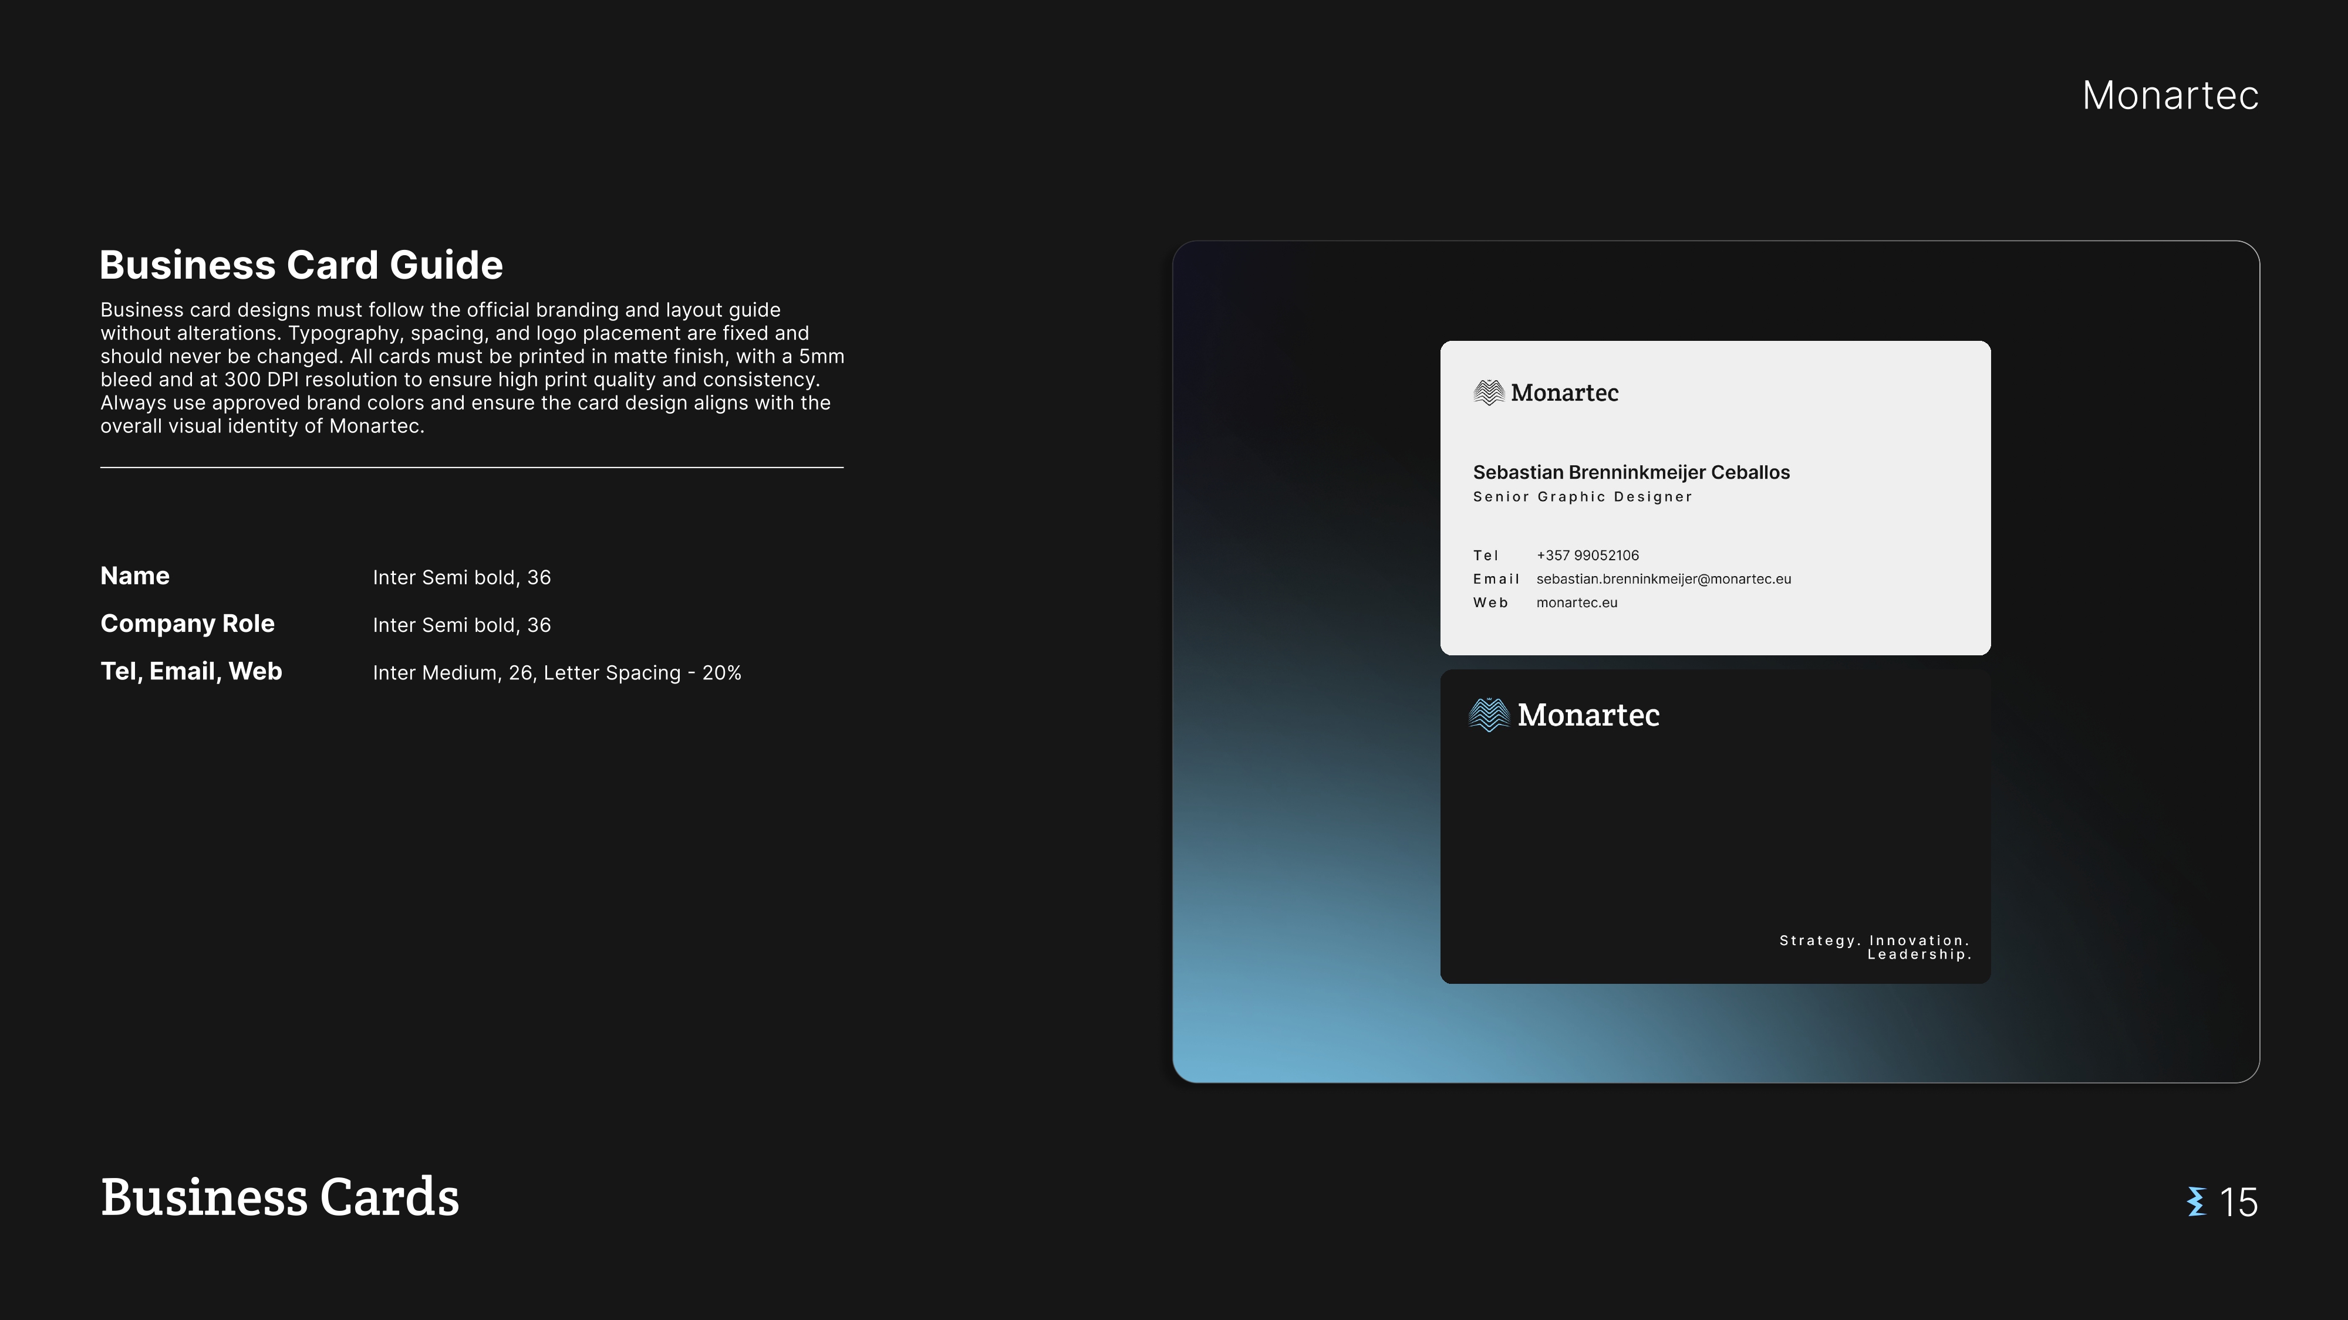Select the name Sebastian Brenninkmeijer Ceballos
2348x1320 pixels.
(x=1631, y=473)
